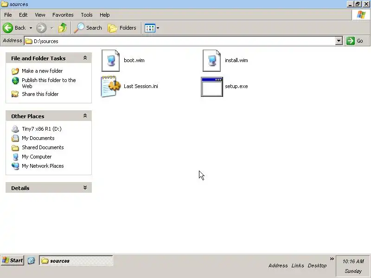Viewport: 371px width, 278px height.
Task: Open the Edit menu
Action: [23, 15]
